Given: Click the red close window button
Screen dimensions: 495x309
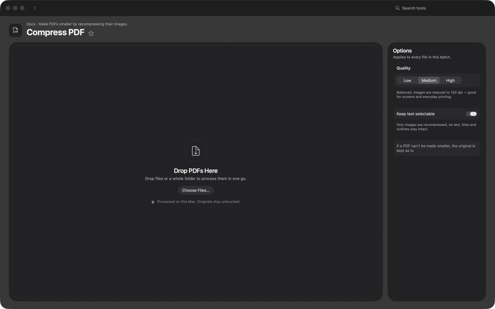Looking at the screenshot, I should (x=8, y=8).
